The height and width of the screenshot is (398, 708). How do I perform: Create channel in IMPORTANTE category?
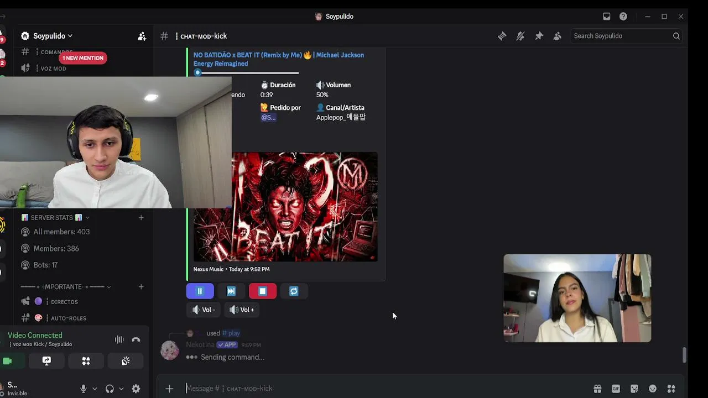(x=141, y=287)
